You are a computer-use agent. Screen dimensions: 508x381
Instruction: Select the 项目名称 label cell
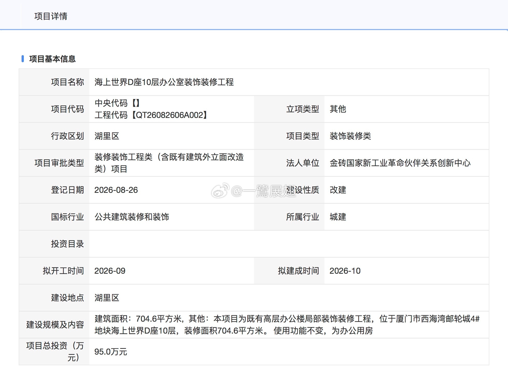tap(67, 82)
